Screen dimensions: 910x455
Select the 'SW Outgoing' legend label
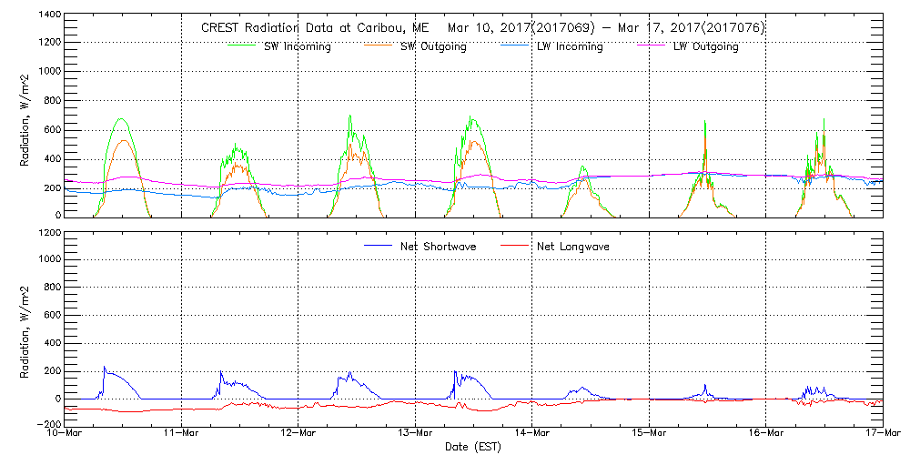pyautogui.click(x=433, y=46)
